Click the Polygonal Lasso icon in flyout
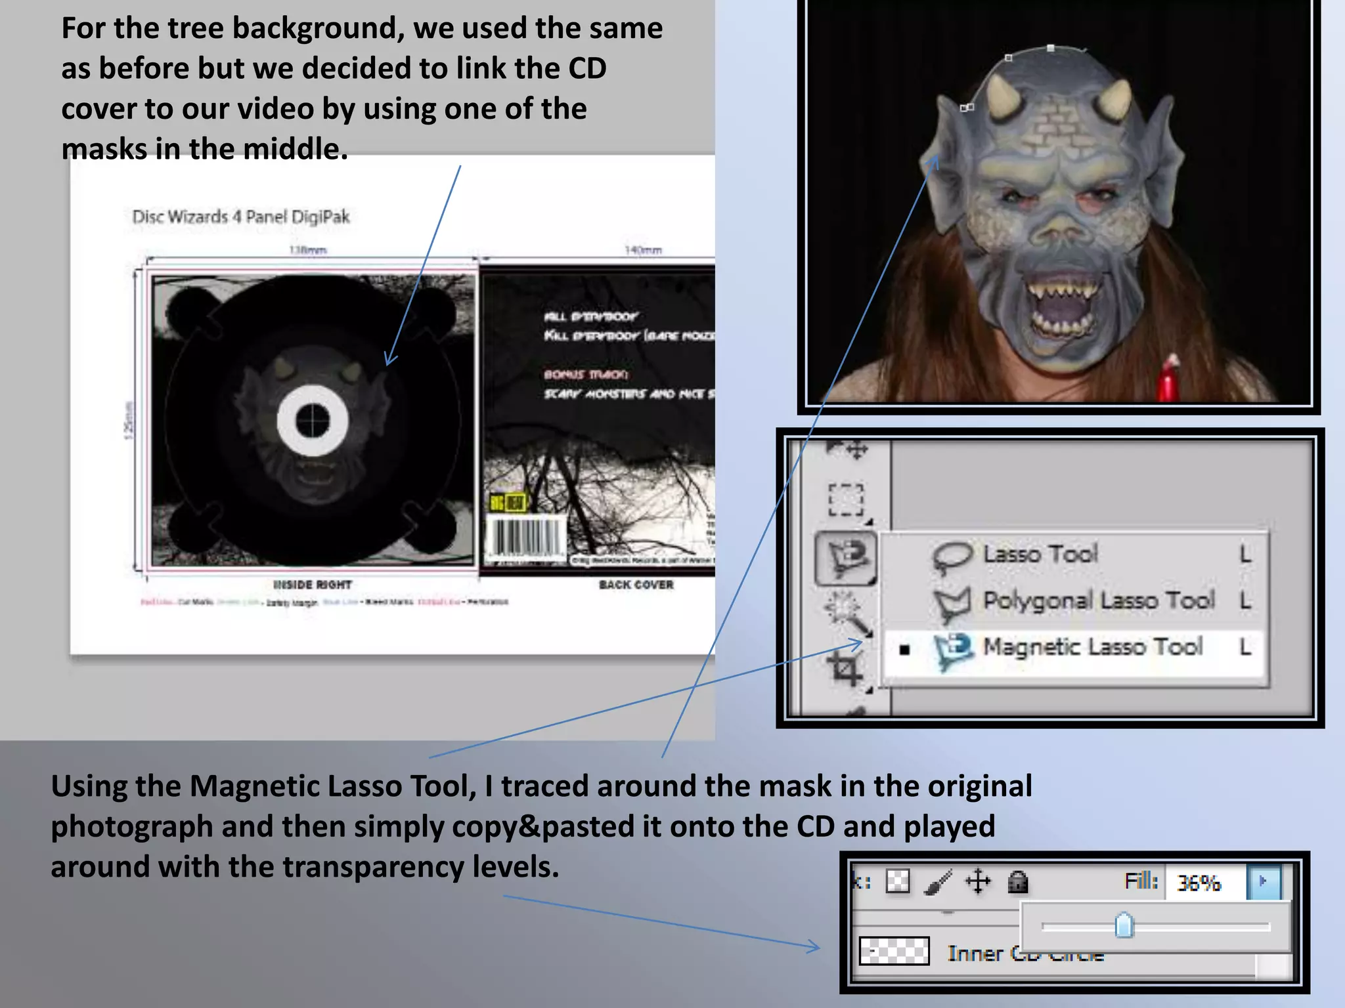 tap(952, 603)
